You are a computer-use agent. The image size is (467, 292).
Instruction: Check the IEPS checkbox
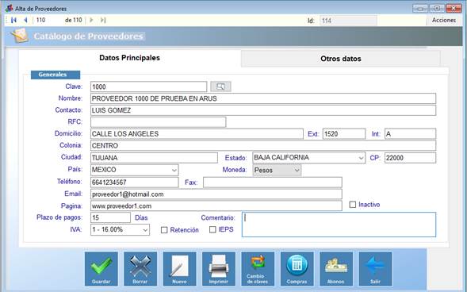coord(212,230)
